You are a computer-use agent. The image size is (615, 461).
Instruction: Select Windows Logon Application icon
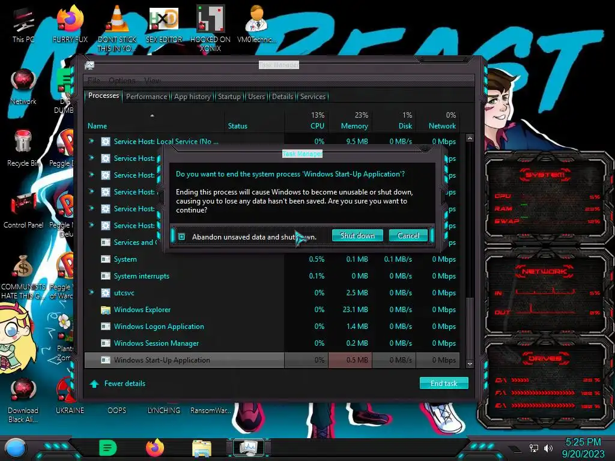[x=106, y=327]
